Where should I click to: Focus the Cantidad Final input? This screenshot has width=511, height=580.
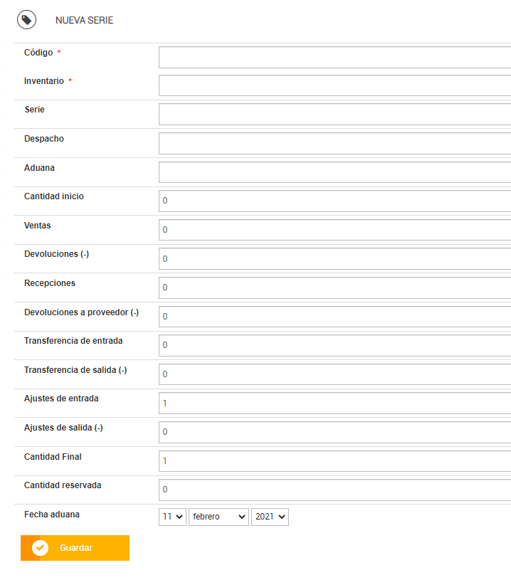334,461
